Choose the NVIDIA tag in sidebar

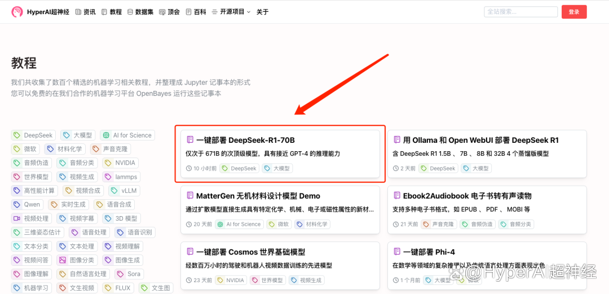click(121, 163)
